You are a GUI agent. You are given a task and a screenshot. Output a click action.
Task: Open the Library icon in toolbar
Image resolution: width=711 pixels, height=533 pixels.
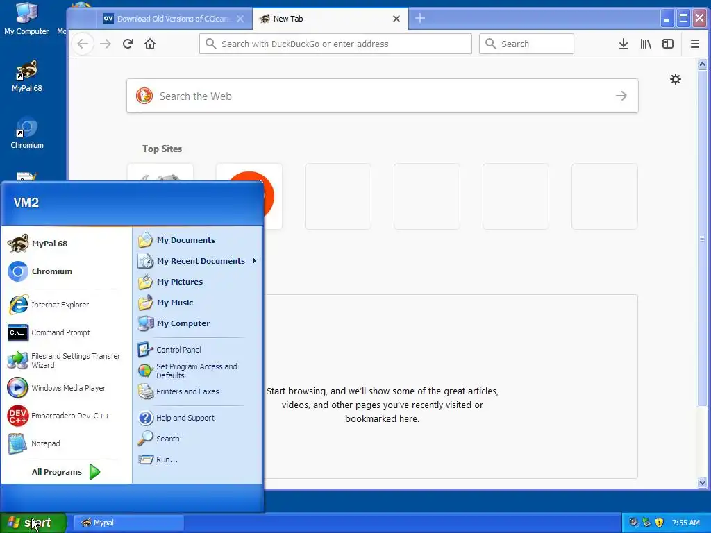click(x=646, y=44)
